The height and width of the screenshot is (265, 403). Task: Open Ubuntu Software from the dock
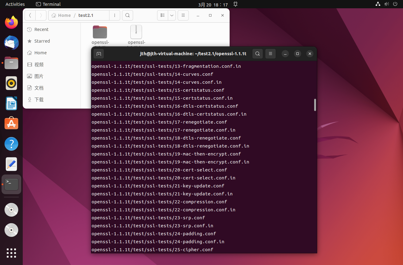tap(11, 124)
